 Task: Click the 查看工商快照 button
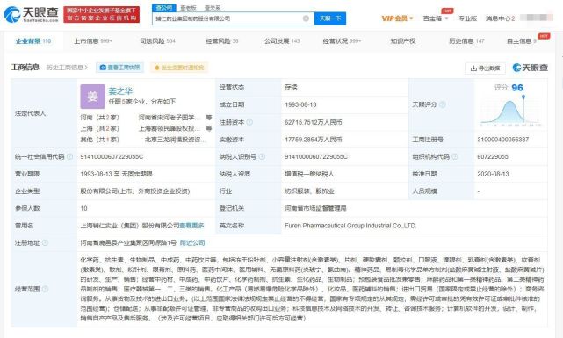tap(120, 68)
